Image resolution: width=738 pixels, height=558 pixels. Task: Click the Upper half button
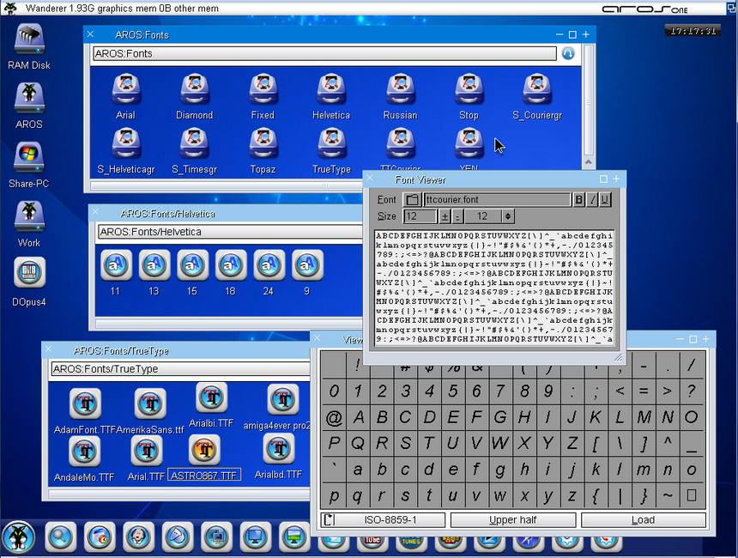pos(513,519)
